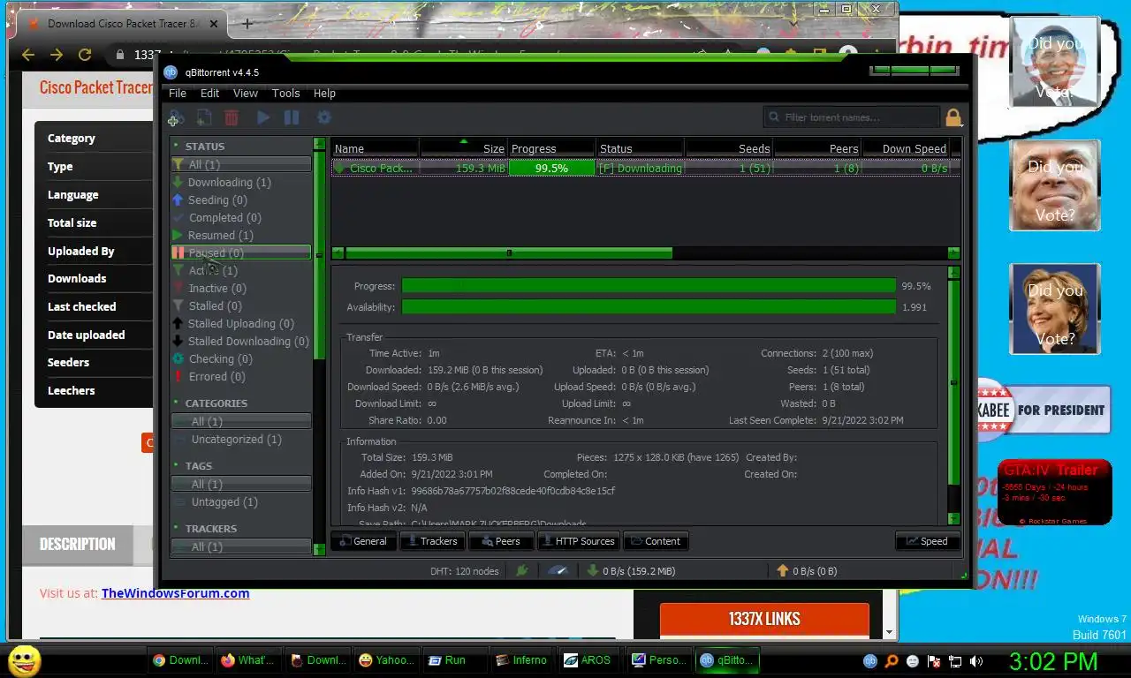
Task: Open the AROS taskbar item
Action: (588, 660)
